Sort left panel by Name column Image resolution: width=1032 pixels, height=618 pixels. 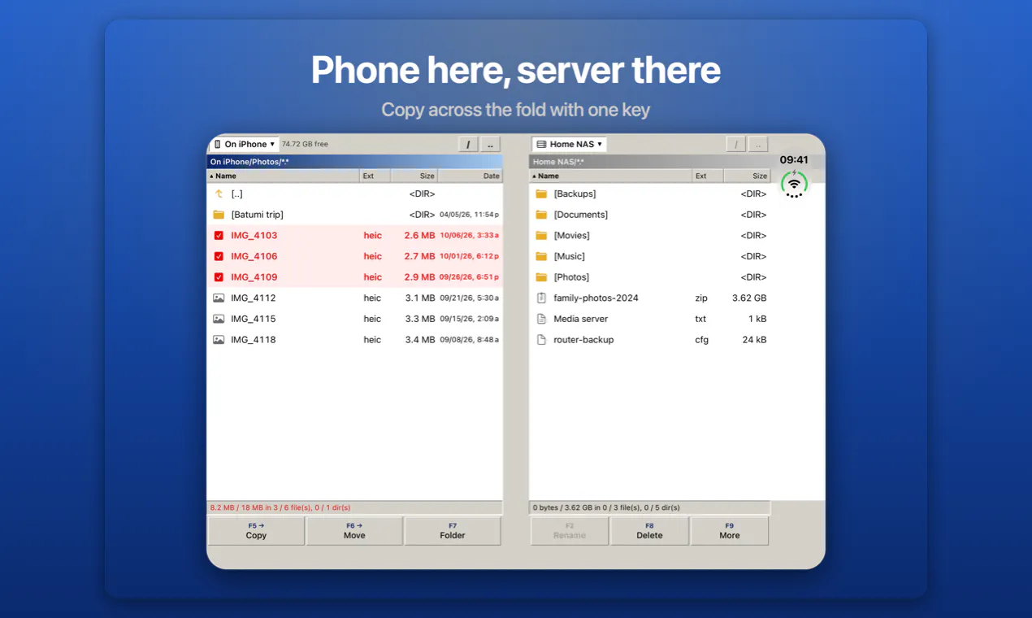point(283,176)
